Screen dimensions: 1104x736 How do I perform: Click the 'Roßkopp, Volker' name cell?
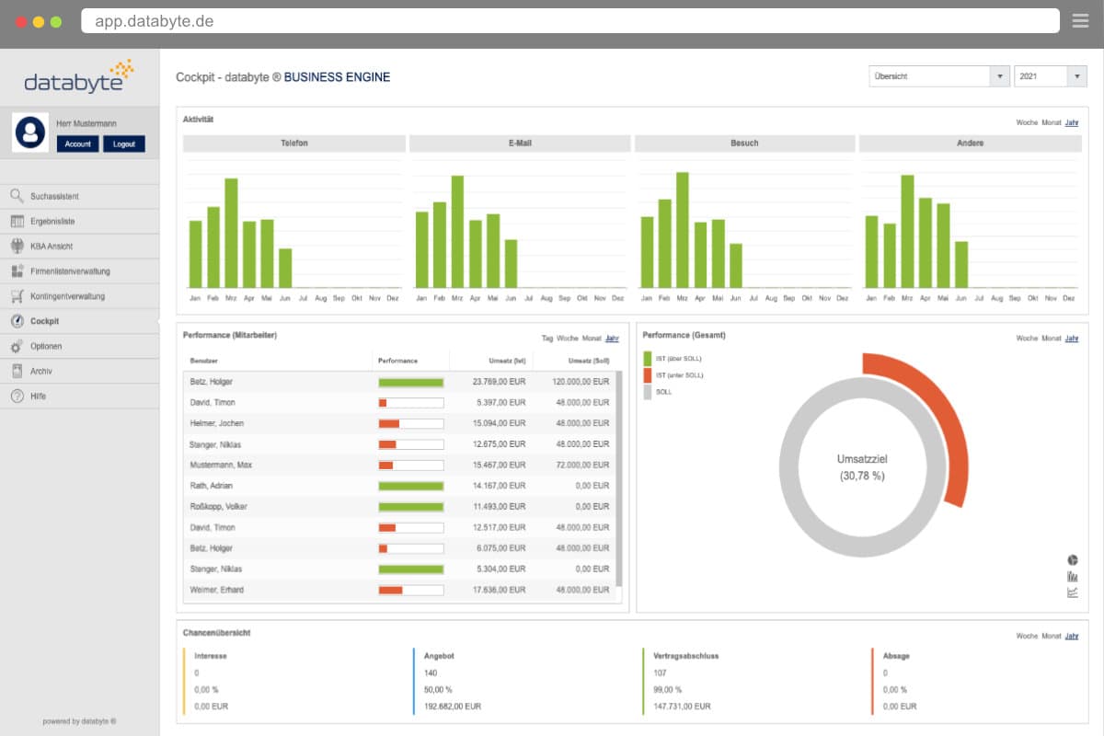[x=218, y=507]
